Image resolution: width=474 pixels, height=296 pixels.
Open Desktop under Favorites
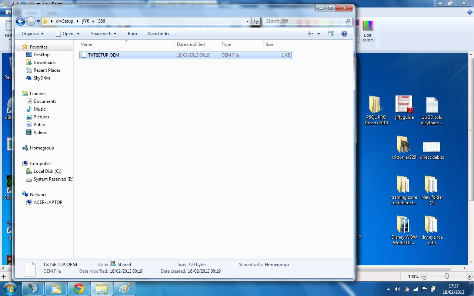coord(41,55)
